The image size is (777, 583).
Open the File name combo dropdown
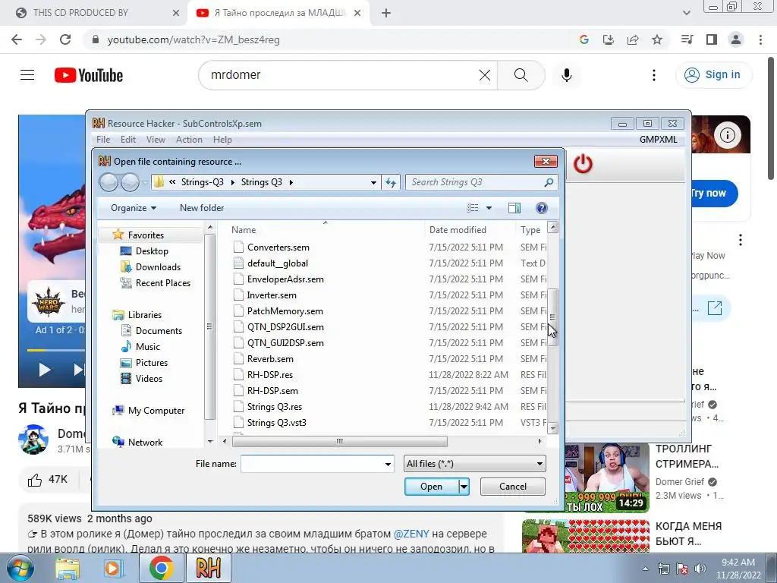(x=388, y=464)
